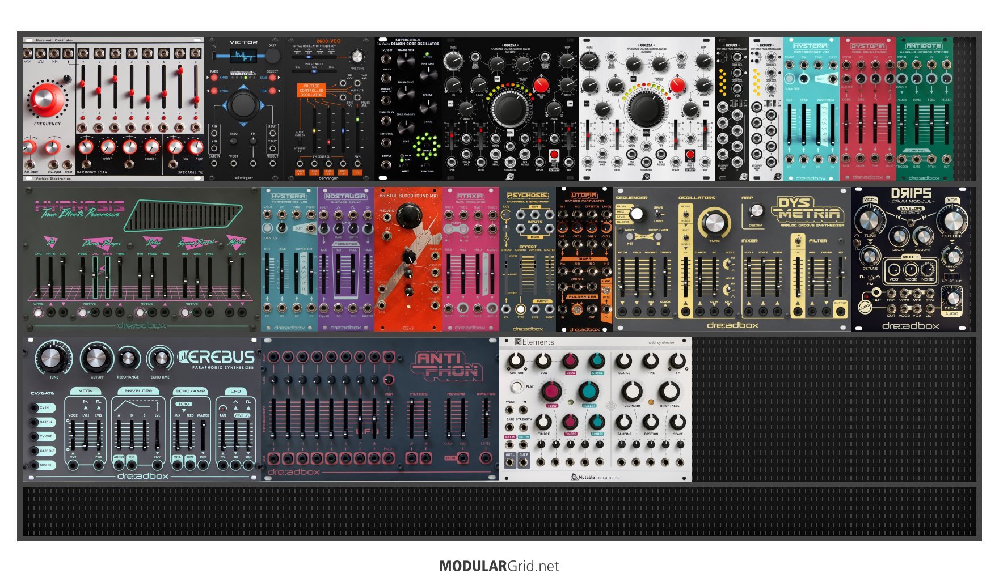Click Antiphon MASTER level slider
Image resolution: width=999 pixels, height=578 pixels.
point(486,418)
